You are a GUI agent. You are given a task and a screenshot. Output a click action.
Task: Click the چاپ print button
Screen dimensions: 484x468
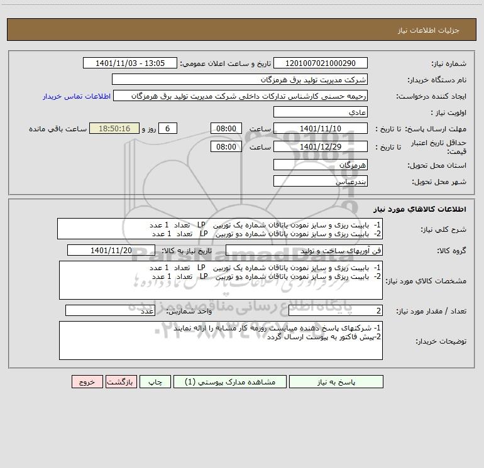(x=155, y=381)
